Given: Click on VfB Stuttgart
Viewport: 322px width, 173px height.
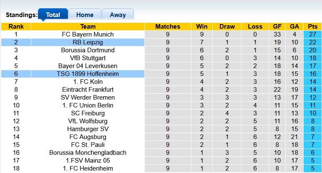Looking at the screenshot, I should pos(88,58).
